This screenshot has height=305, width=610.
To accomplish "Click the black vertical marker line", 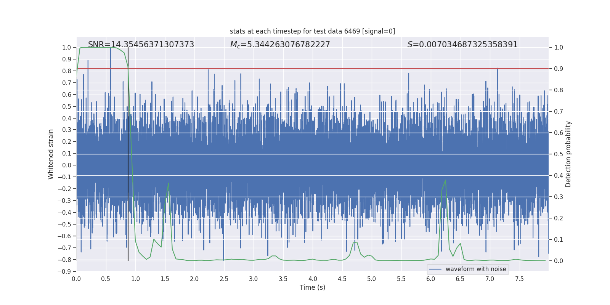I will [x=128, y=152].
